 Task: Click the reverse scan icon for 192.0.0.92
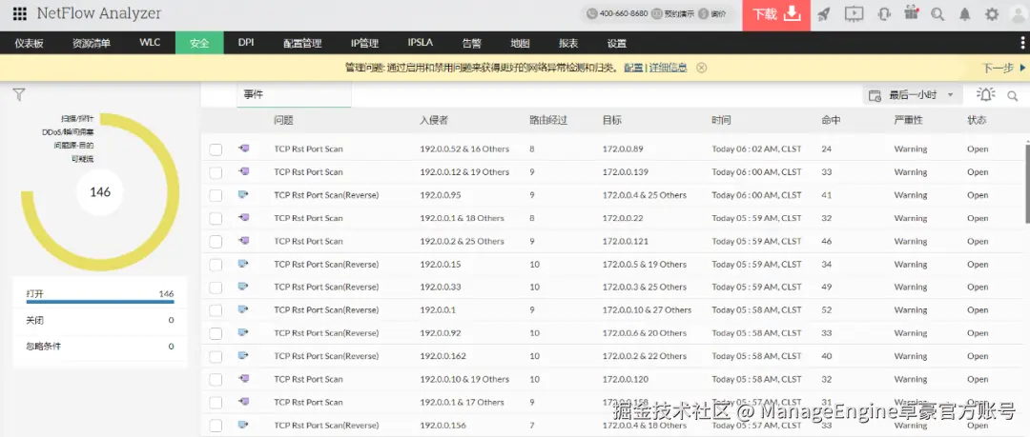(x=244, y=332)
